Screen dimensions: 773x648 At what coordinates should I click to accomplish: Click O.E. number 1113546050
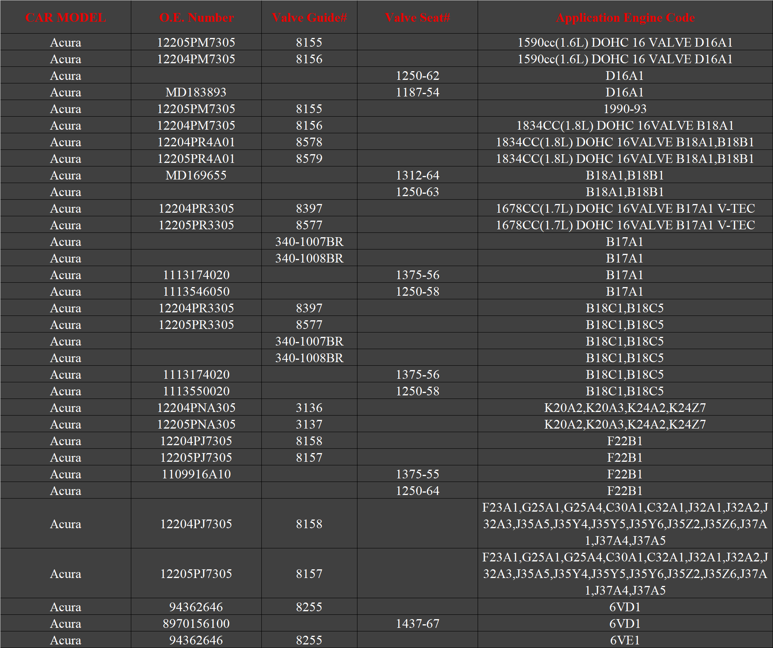[196, 291]
